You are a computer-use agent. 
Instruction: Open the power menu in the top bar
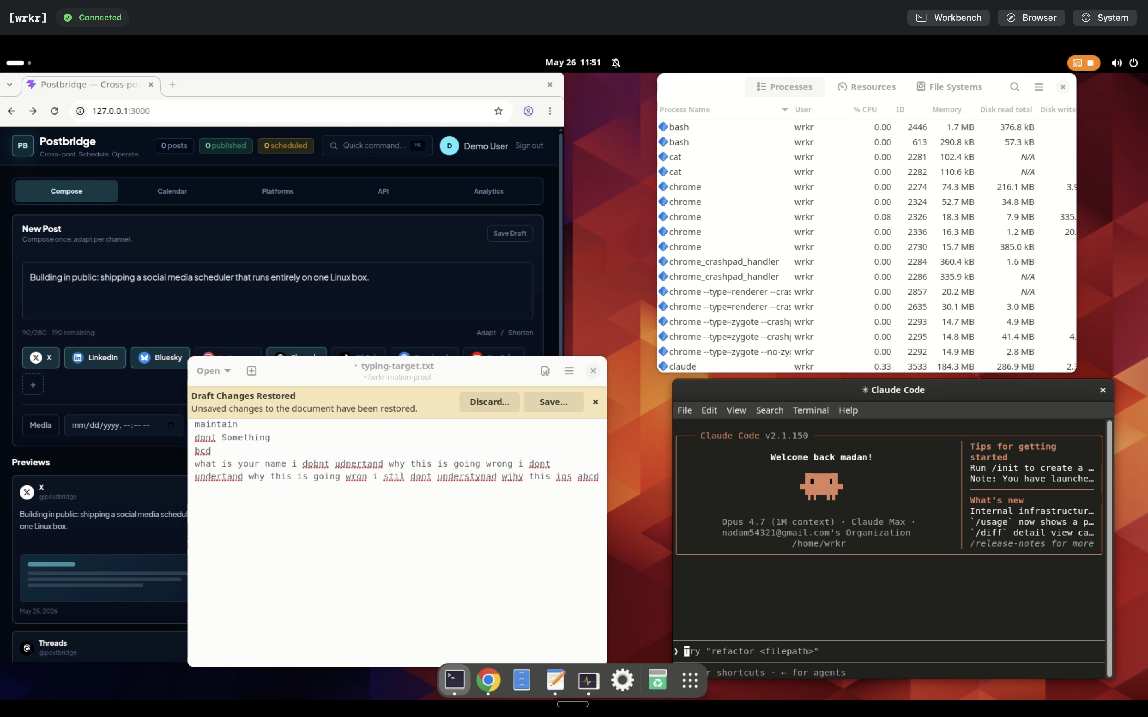[1133, 63]
